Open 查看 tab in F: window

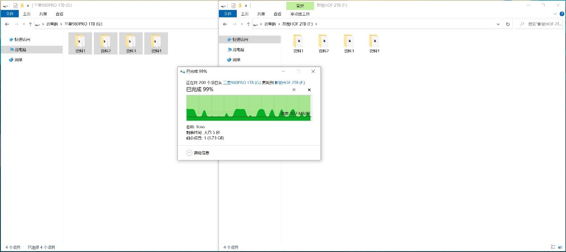[x=277, y=14]
